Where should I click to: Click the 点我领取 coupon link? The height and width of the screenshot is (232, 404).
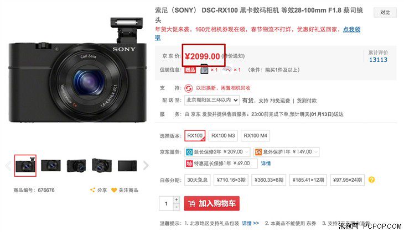(351, 29)
